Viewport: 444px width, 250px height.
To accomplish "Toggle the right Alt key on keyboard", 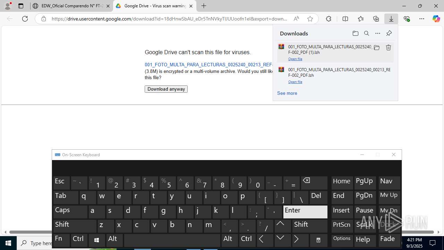I will point(230,240).
